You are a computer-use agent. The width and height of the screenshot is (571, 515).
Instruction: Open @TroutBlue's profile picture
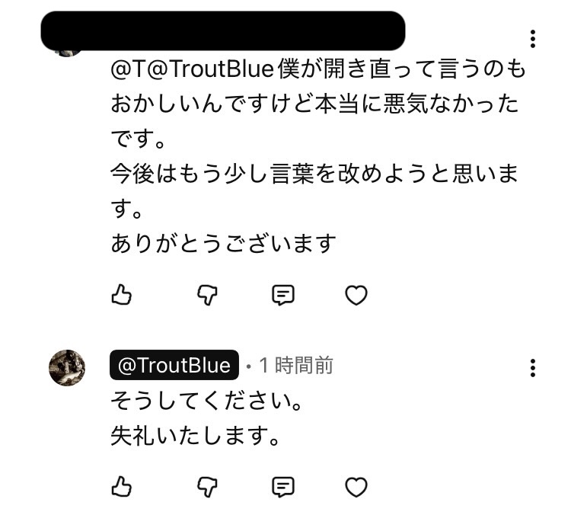67,368
